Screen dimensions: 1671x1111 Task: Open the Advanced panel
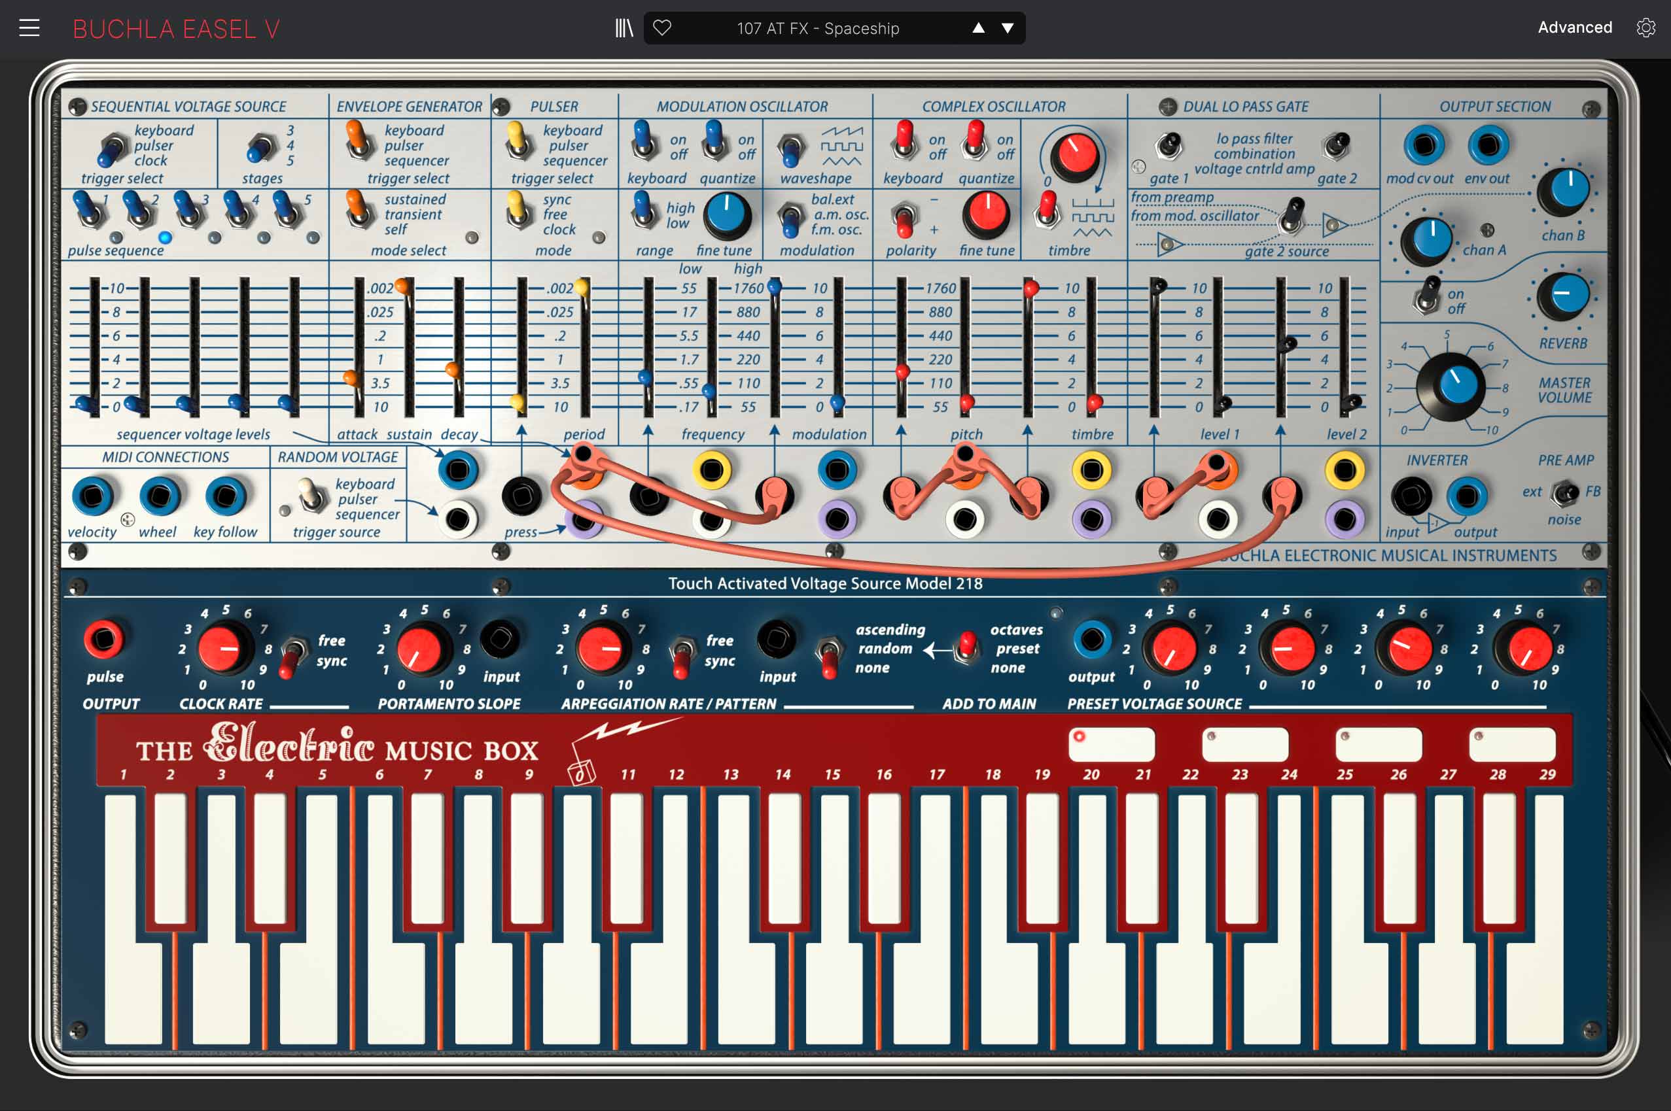pyautogui.click(x=1574, y=27)
